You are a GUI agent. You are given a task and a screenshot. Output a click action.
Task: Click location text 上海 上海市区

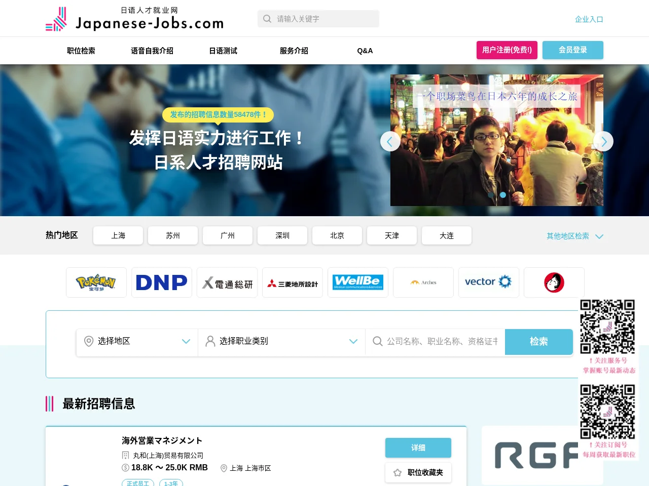[250, 468]
